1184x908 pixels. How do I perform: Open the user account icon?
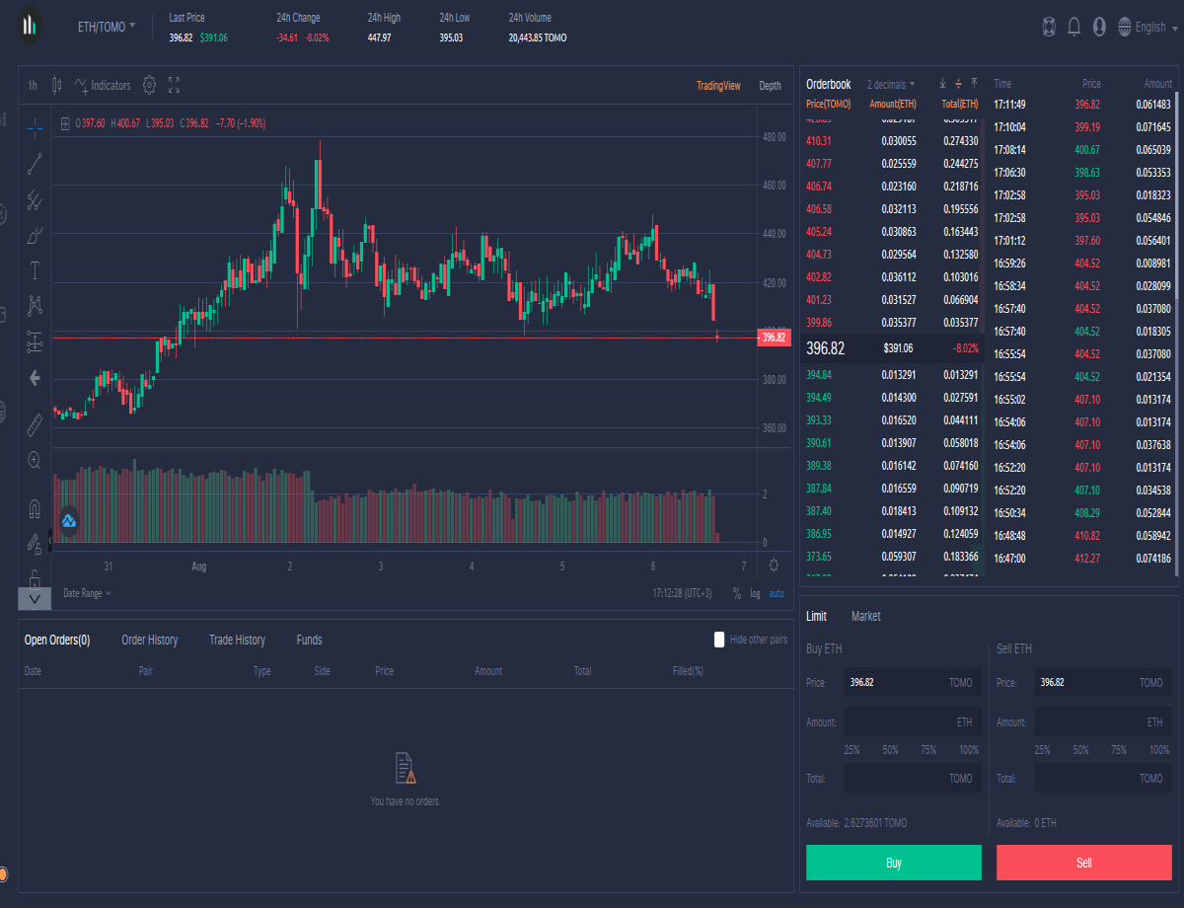[x=1099, y=28]
